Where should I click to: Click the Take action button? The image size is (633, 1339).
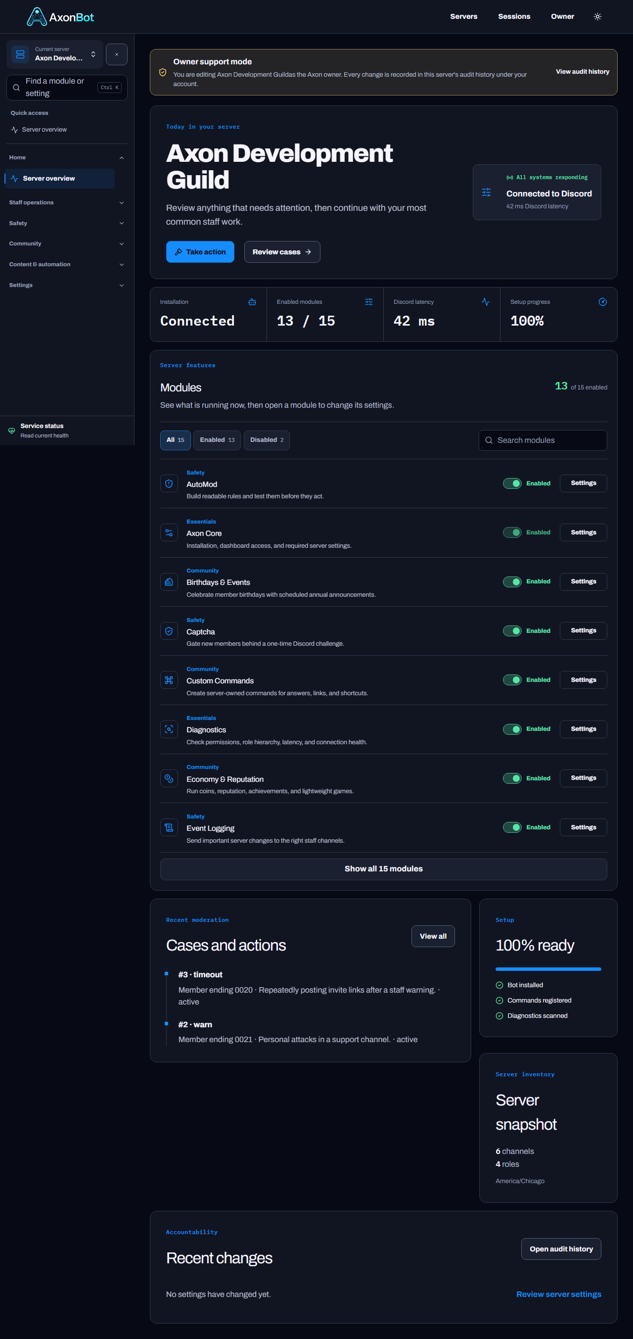(x=200, y=252)
